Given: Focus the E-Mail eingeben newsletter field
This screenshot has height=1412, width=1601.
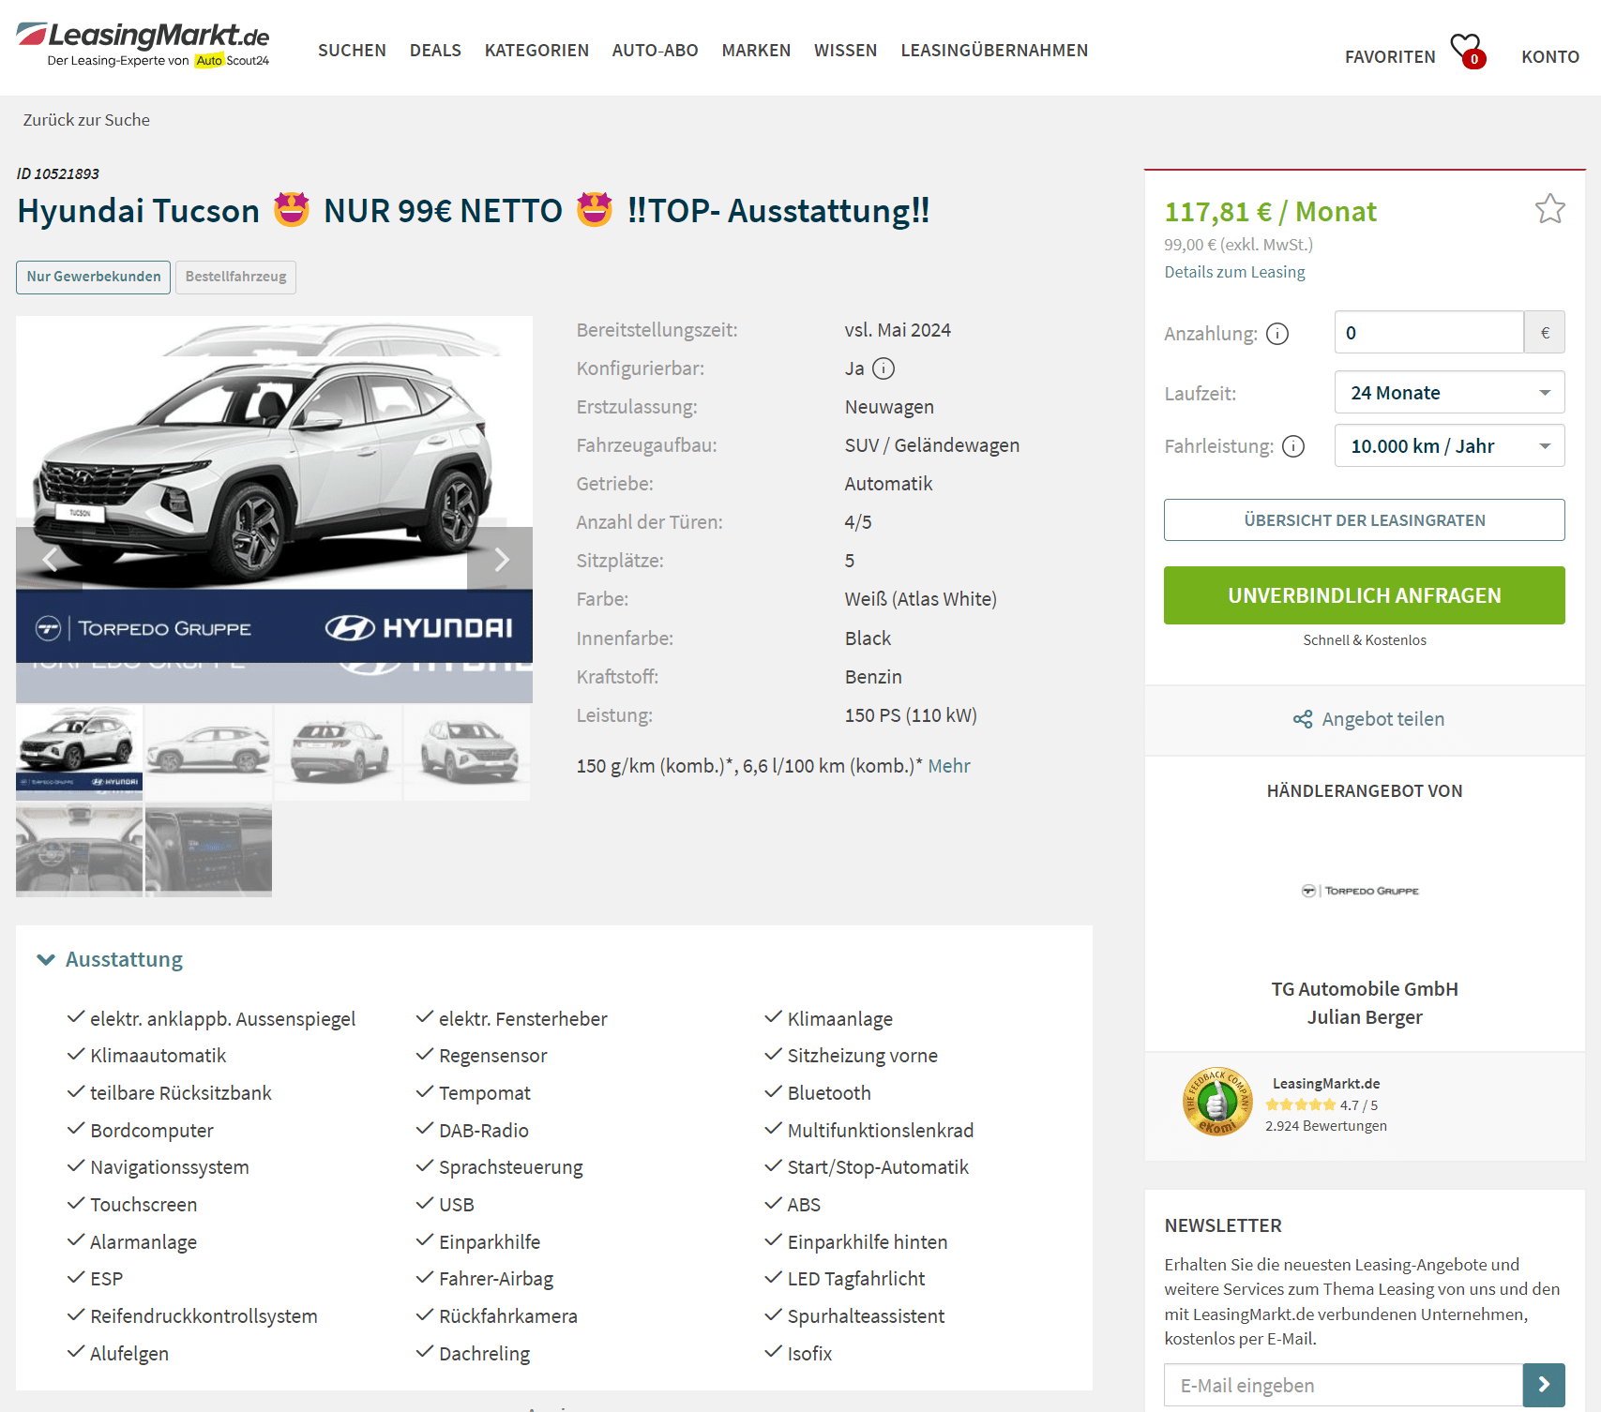Looking at the screenshot, I should point(1342,1385).
